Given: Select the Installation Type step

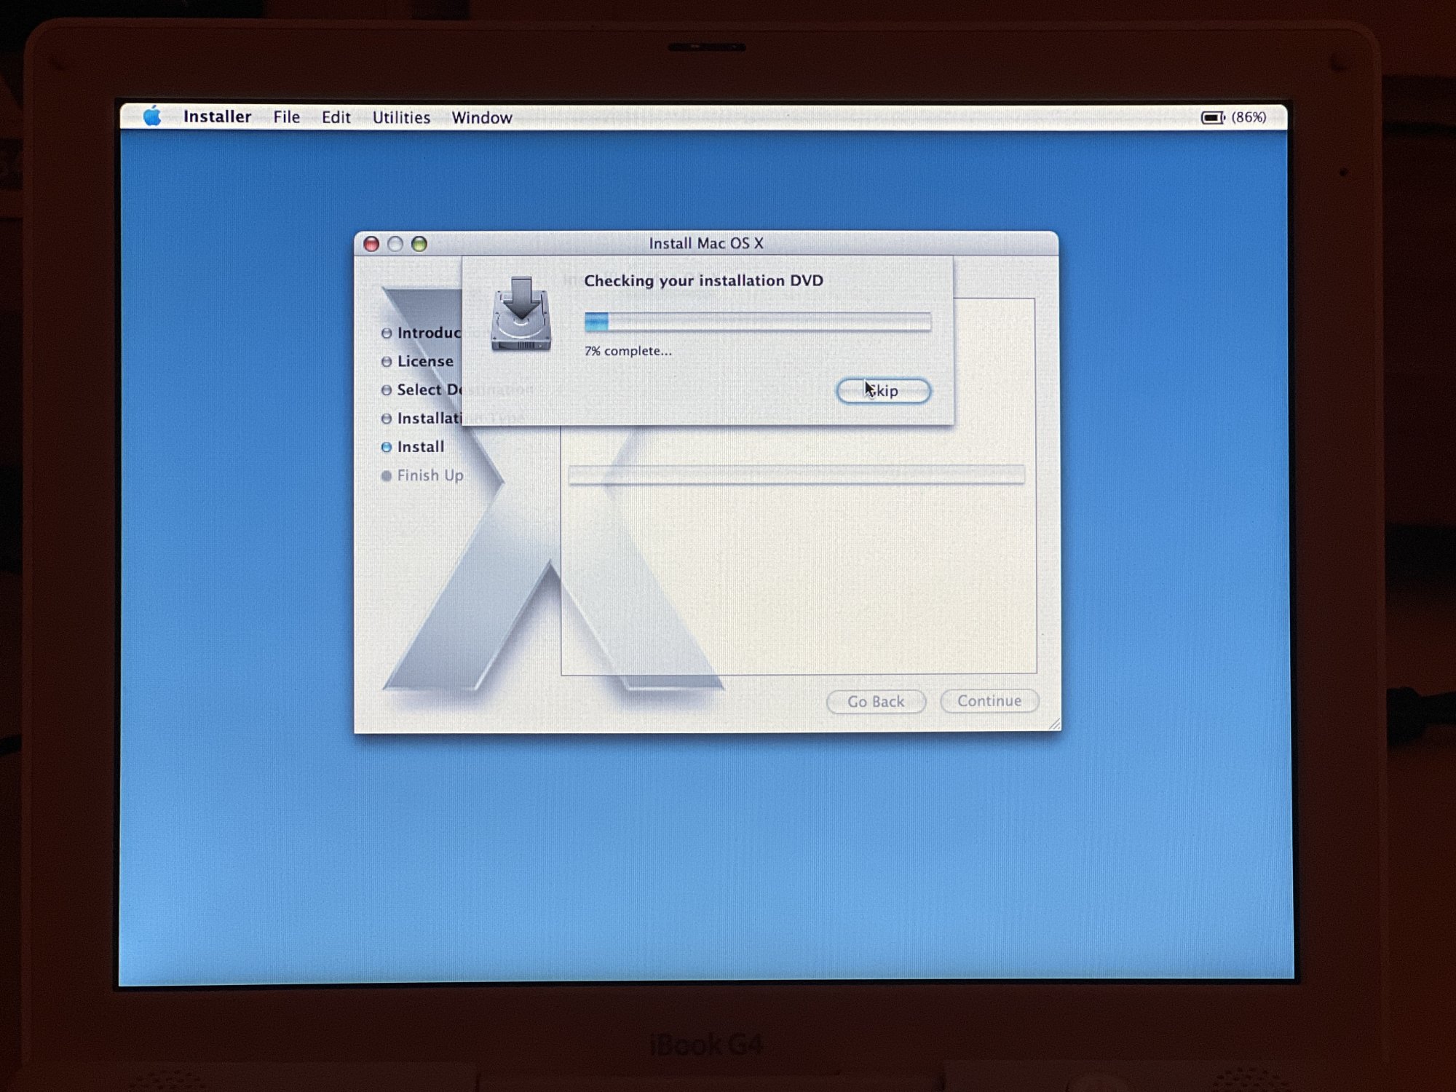Looking at the screenshot, I should click(x=422, y=418).
